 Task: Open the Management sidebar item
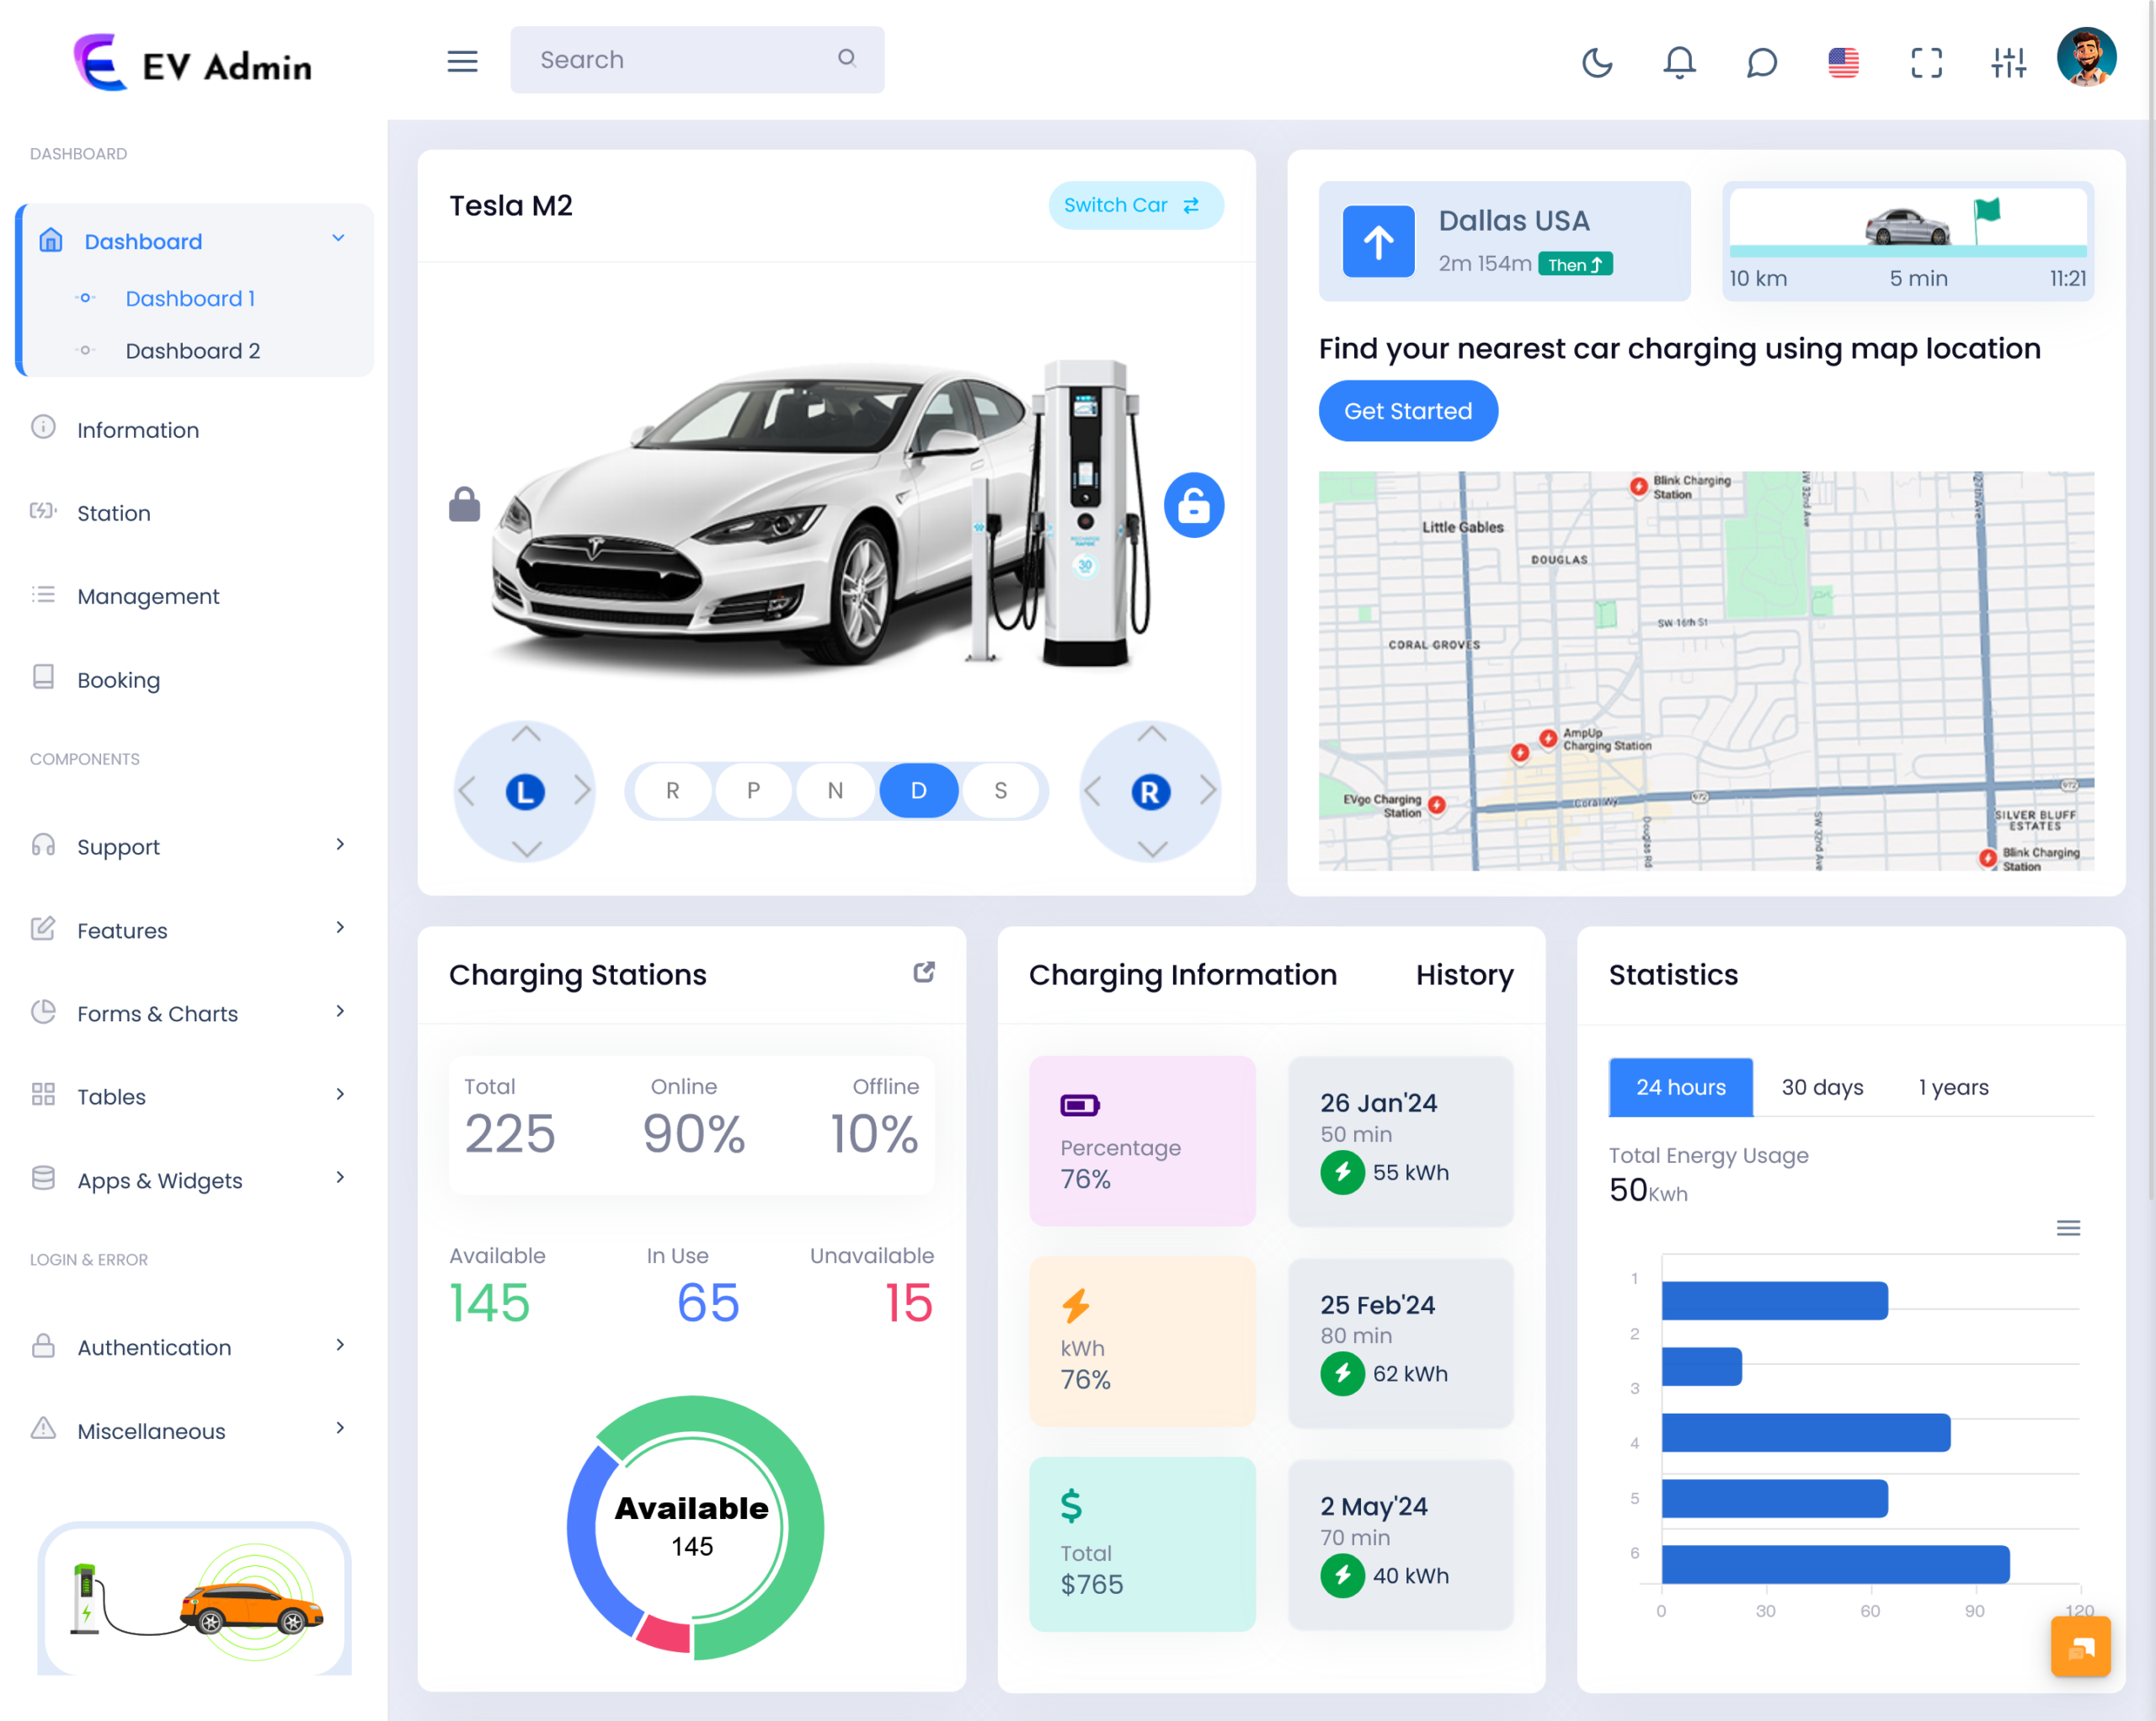147,597
